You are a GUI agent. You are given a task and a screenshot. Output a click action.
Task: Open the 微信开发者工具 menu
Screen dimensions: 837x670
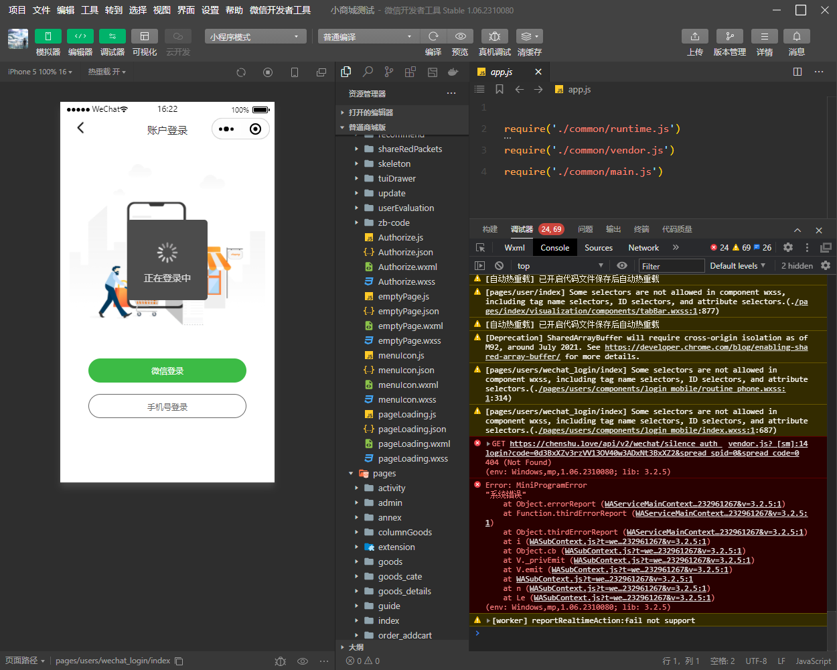280,10
